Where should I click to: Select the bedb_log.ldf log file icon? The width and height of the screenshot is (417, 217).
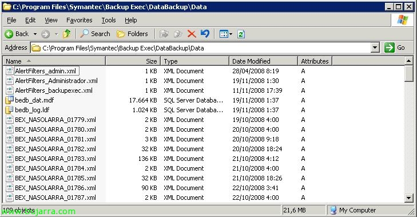pos(10,110)
